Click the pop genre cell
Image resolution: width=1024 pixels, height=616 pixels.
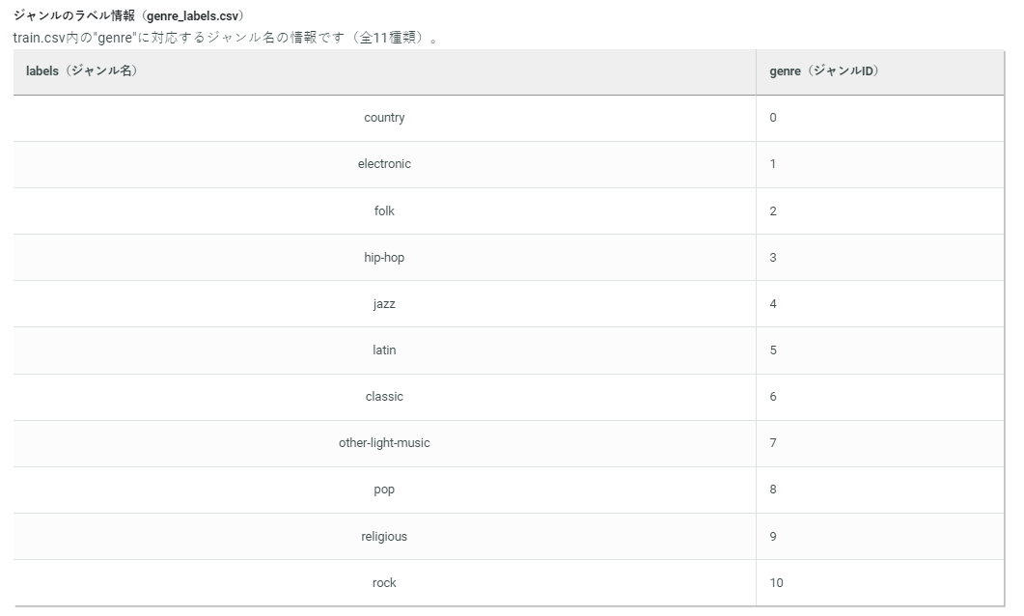[384, 490]
